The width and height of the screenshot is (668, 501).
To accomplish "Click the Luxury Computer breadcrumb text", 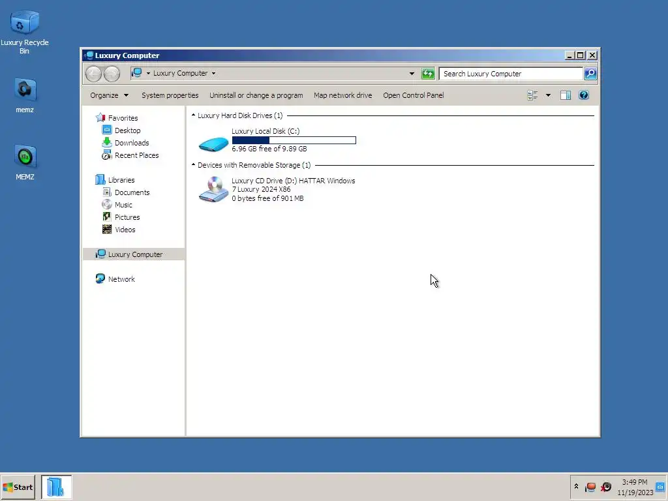I will click(180, 73).
